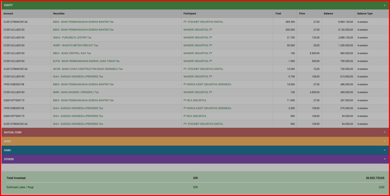Open BBCA - Bank Central Asia Tbk link
390x196 pixels.
tap(72, 53)
